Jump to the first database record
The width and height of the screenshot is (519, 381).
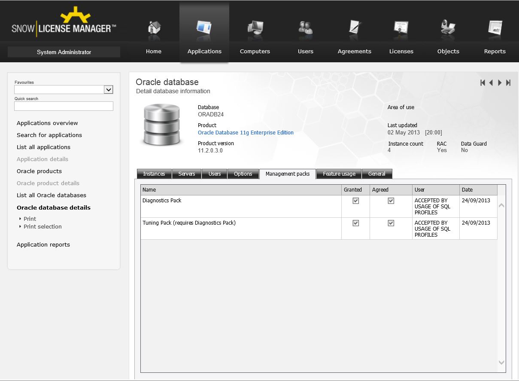(x=483, y=83)
